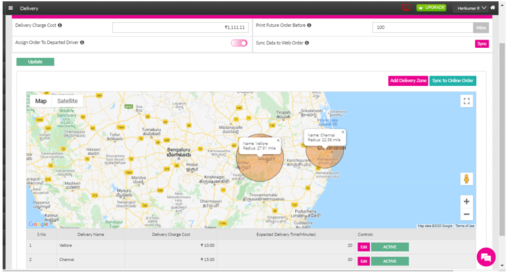Image resolution: width=509 pixels, height=278 pixels.
Task: Click the 'Mins' unit label
Action: (481, 28)
